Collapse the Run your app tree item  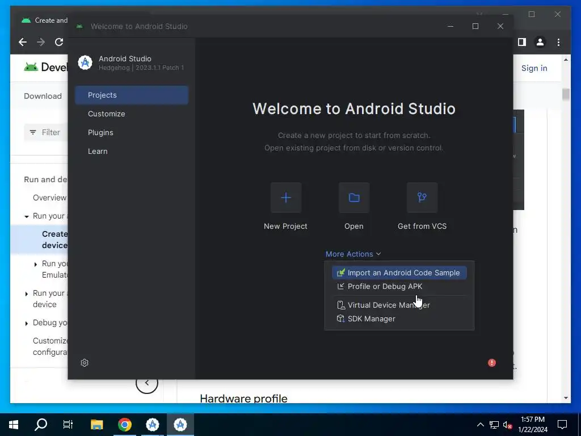[27, 216]
